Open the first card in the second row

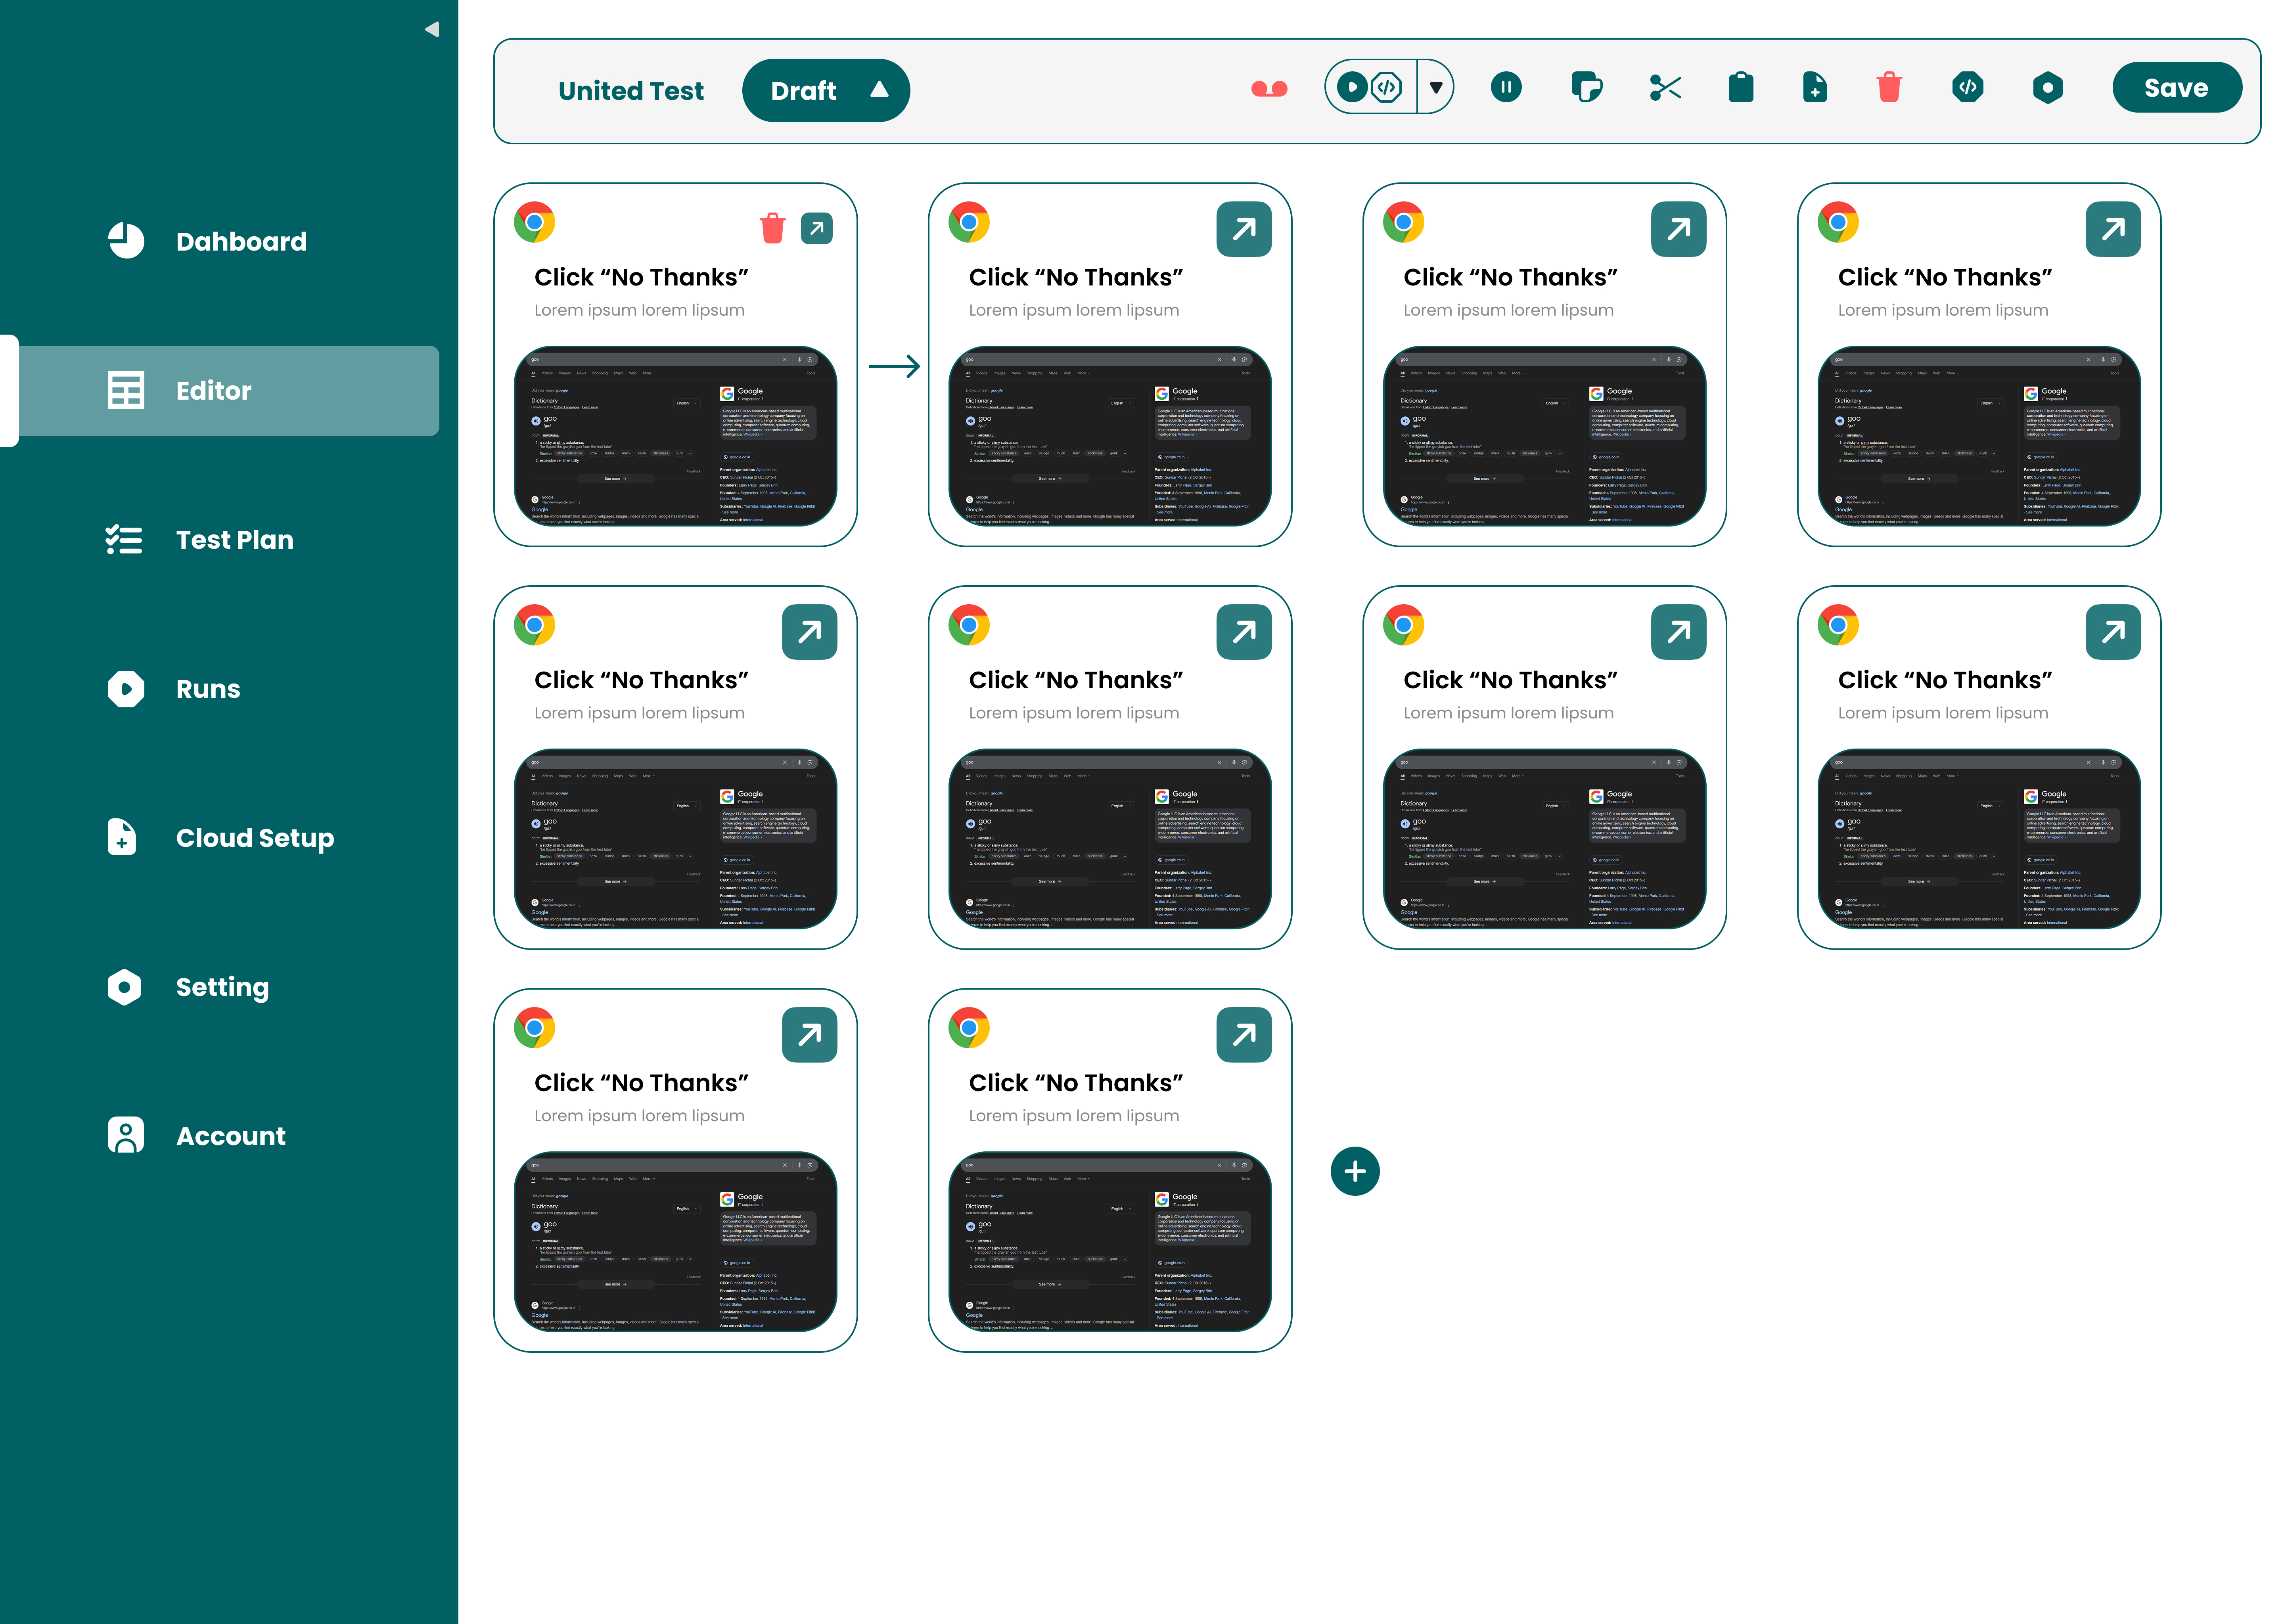click(809, 632)
